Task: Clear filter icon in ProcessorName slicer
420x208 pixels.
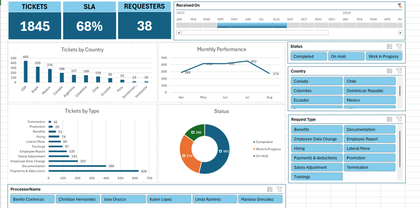Action: (x=279, y=189)
